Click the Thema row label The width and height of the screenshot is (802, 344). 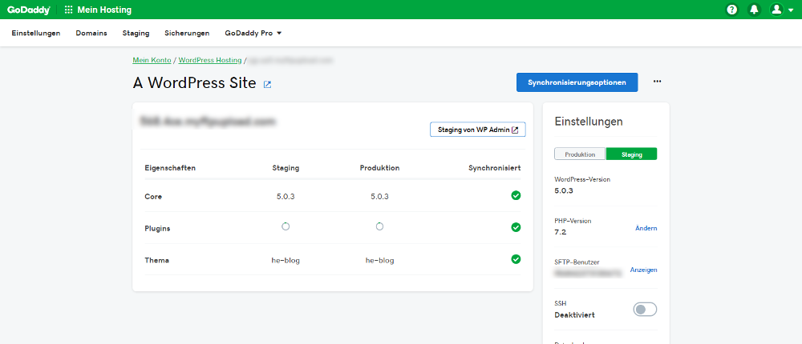pyautogui.click(x=157, y=260)
